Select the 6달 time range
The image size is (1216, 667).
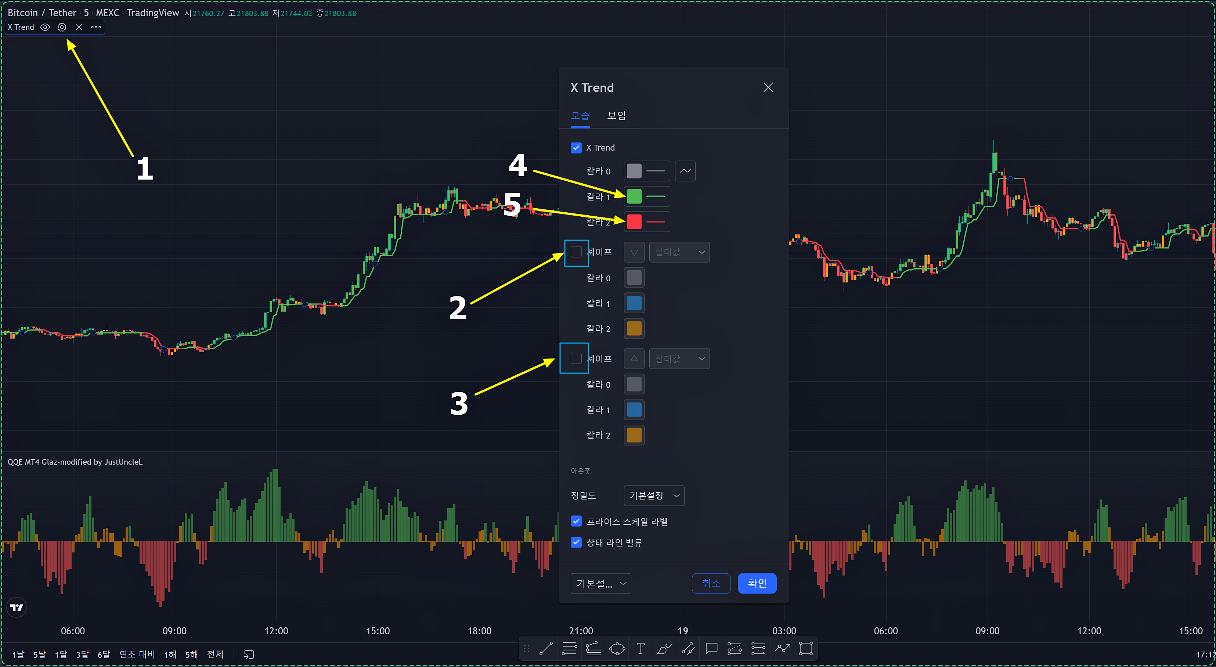[103, 654]
